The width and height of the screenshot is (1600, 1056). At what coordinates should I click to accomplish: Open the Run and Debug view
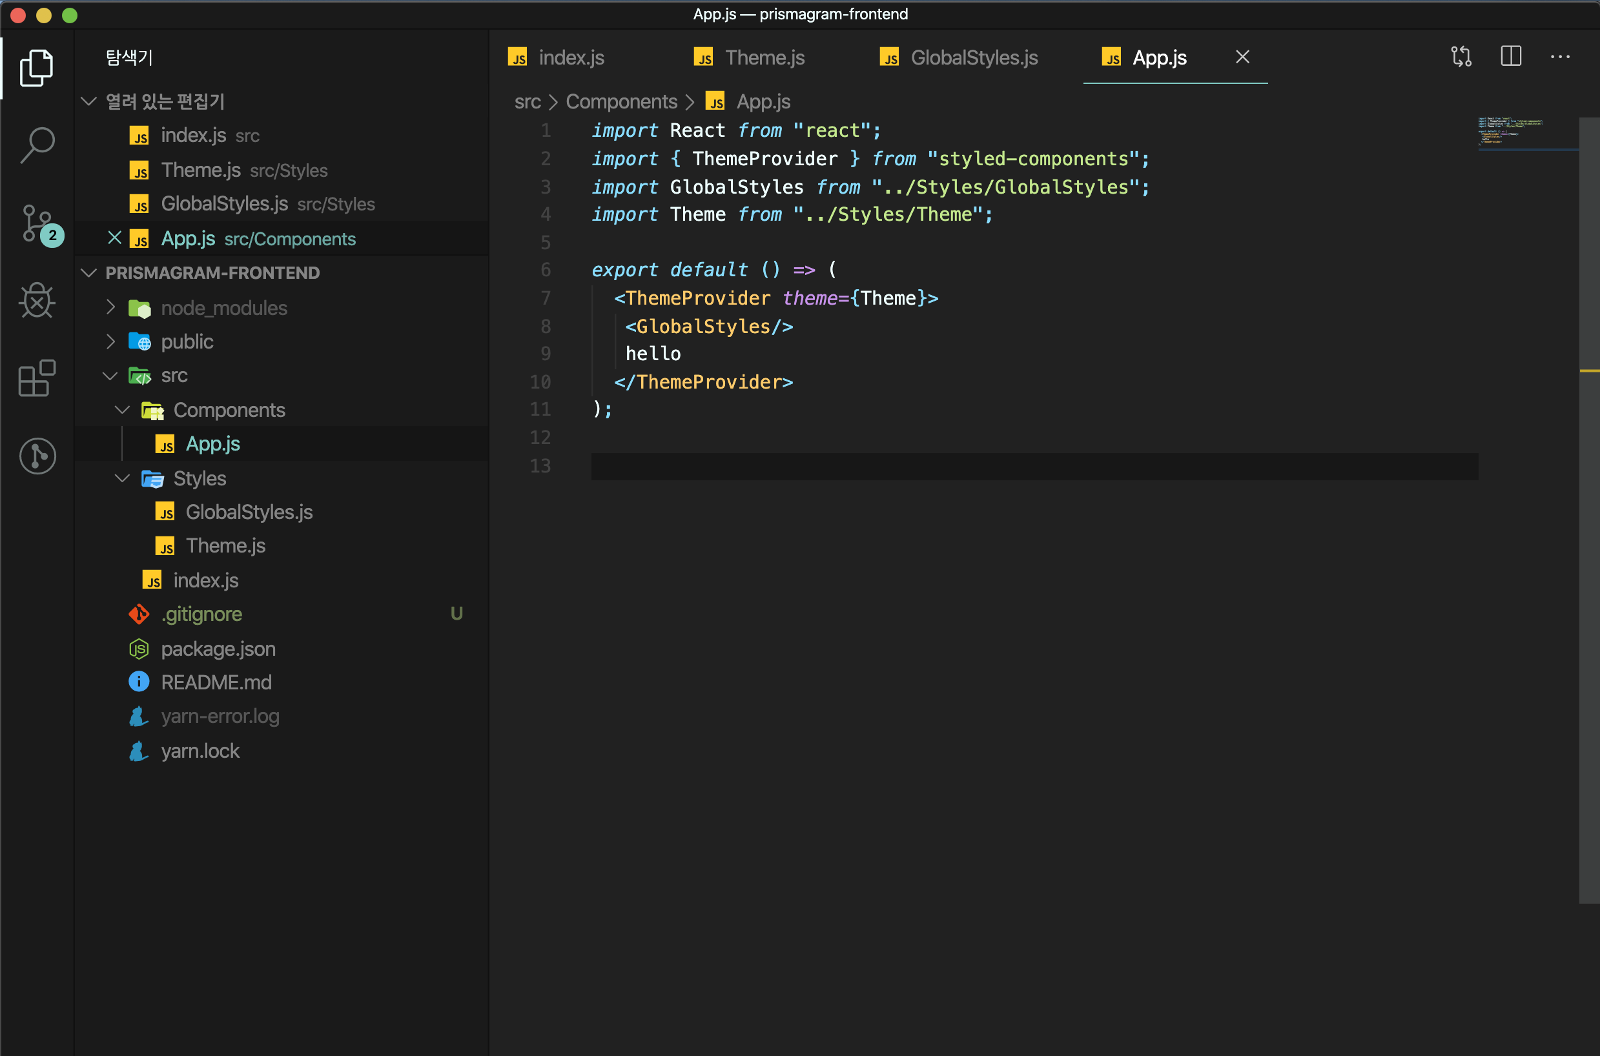click(37, 300)
